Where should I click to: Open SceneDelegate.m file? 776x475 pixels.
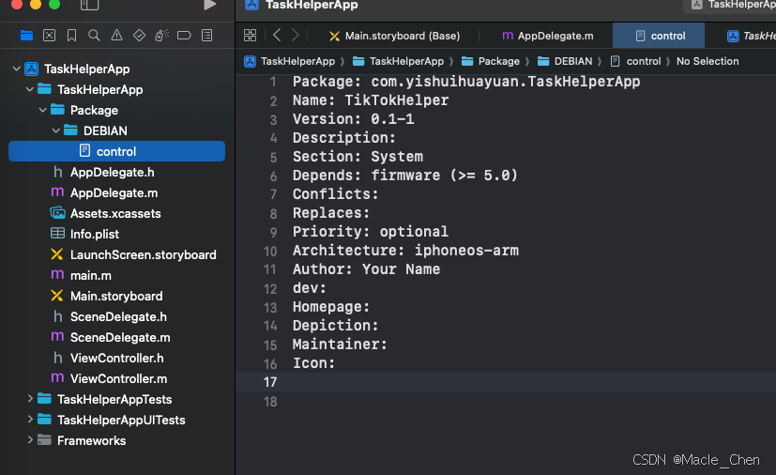pyautogui.click(x=120, y=337)
